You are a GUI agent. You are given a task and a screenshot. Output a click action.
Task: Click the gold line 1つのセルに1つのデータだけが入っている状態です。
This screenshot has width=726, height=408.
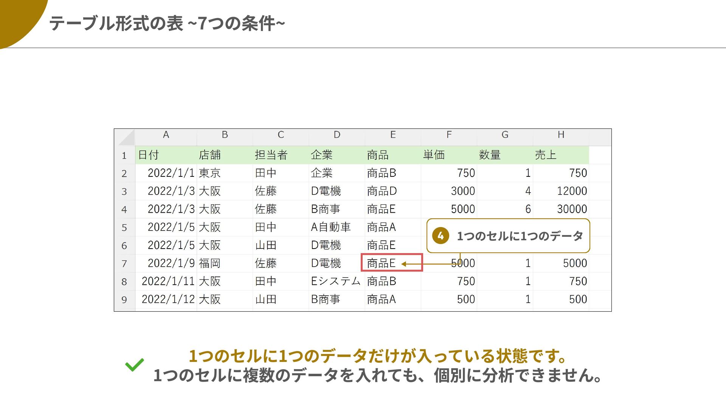377,356
